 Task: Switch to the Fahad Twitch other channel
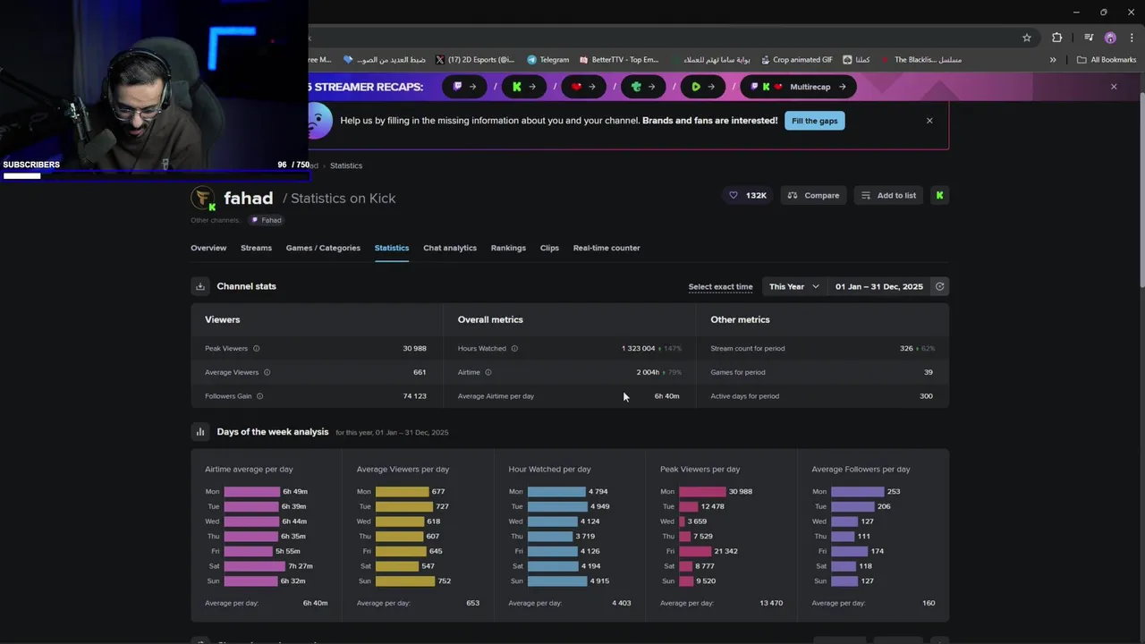click(267, 220)
